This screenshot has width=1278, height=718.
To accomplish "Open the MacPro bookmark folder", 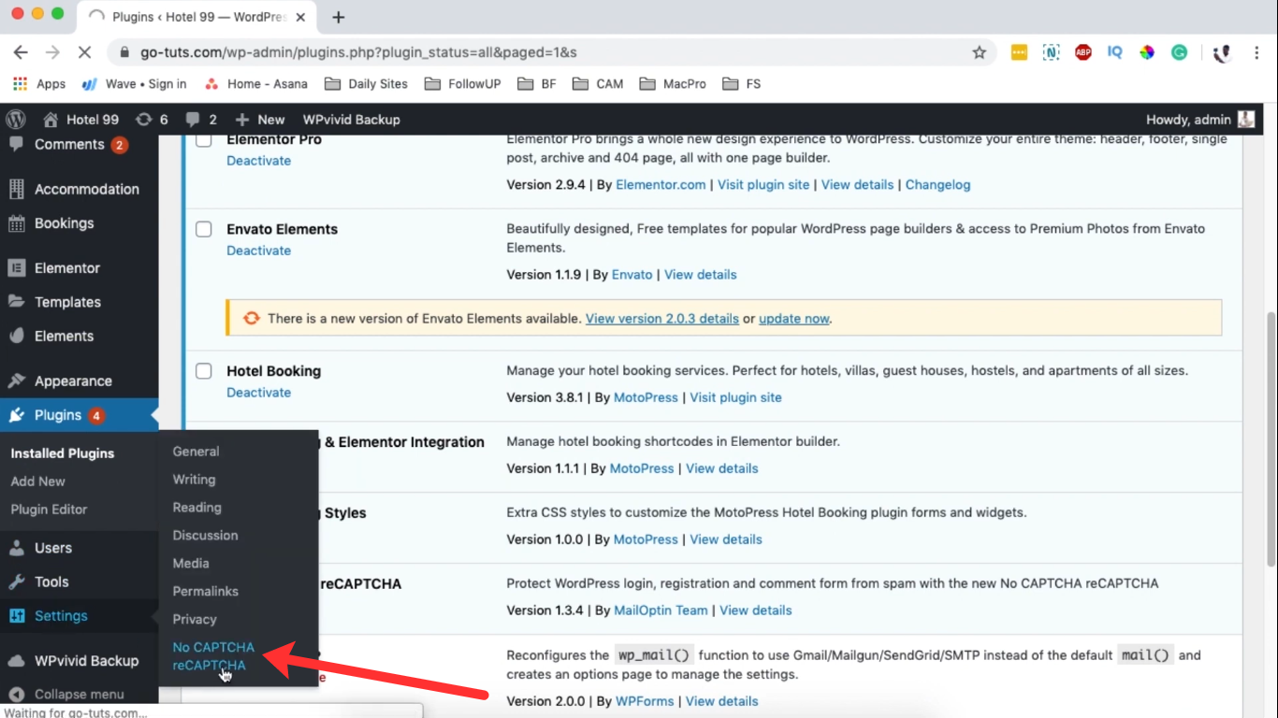I will 673,83.
